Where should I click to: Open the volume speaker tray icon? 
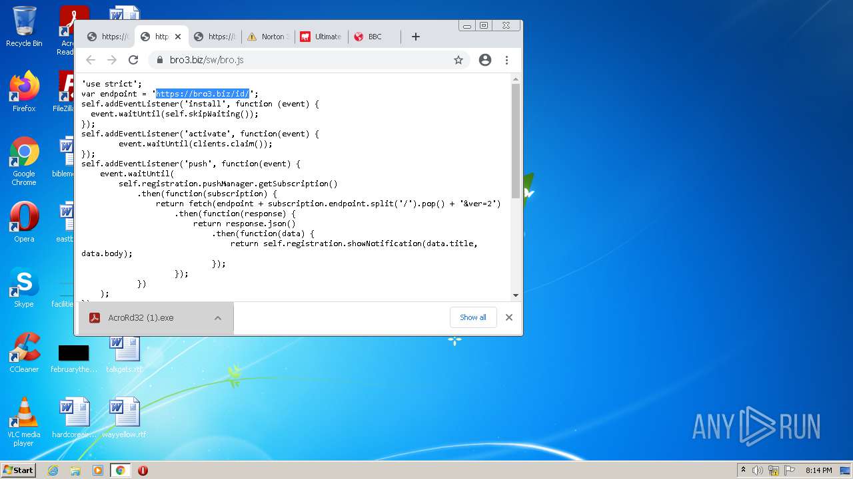point(758,470)
